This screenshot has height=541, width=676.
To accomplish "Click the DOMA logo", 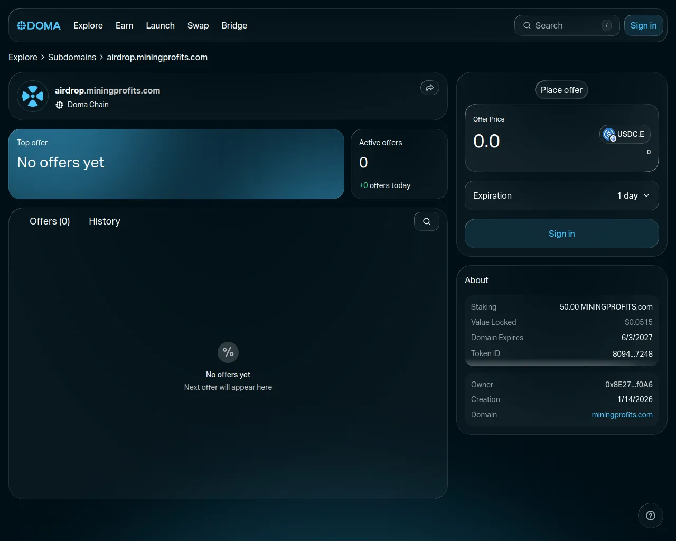I will [39, 25].
